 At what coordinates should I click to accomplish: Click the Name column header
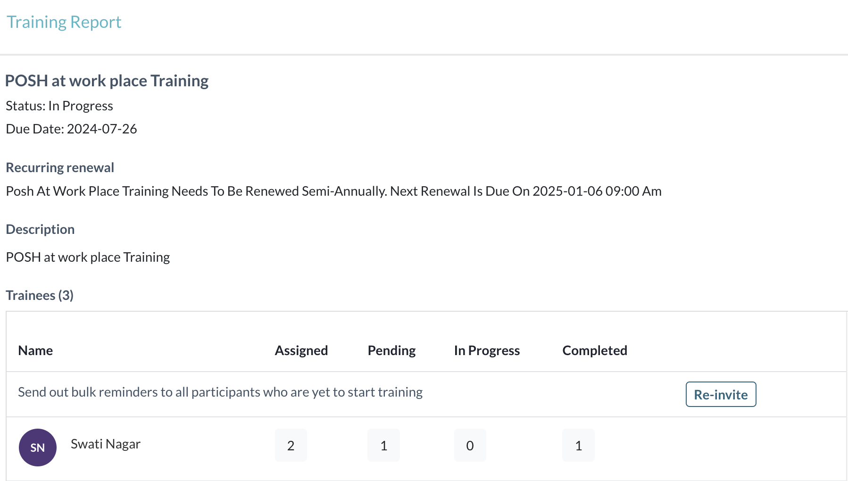tap(35, 350)
